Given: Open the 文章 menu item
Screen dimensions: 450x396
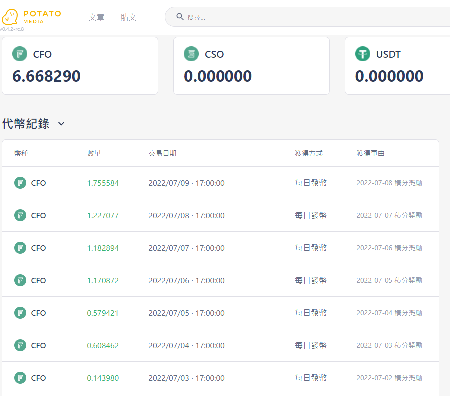Looking at the screenshot, I should (96, 17).
